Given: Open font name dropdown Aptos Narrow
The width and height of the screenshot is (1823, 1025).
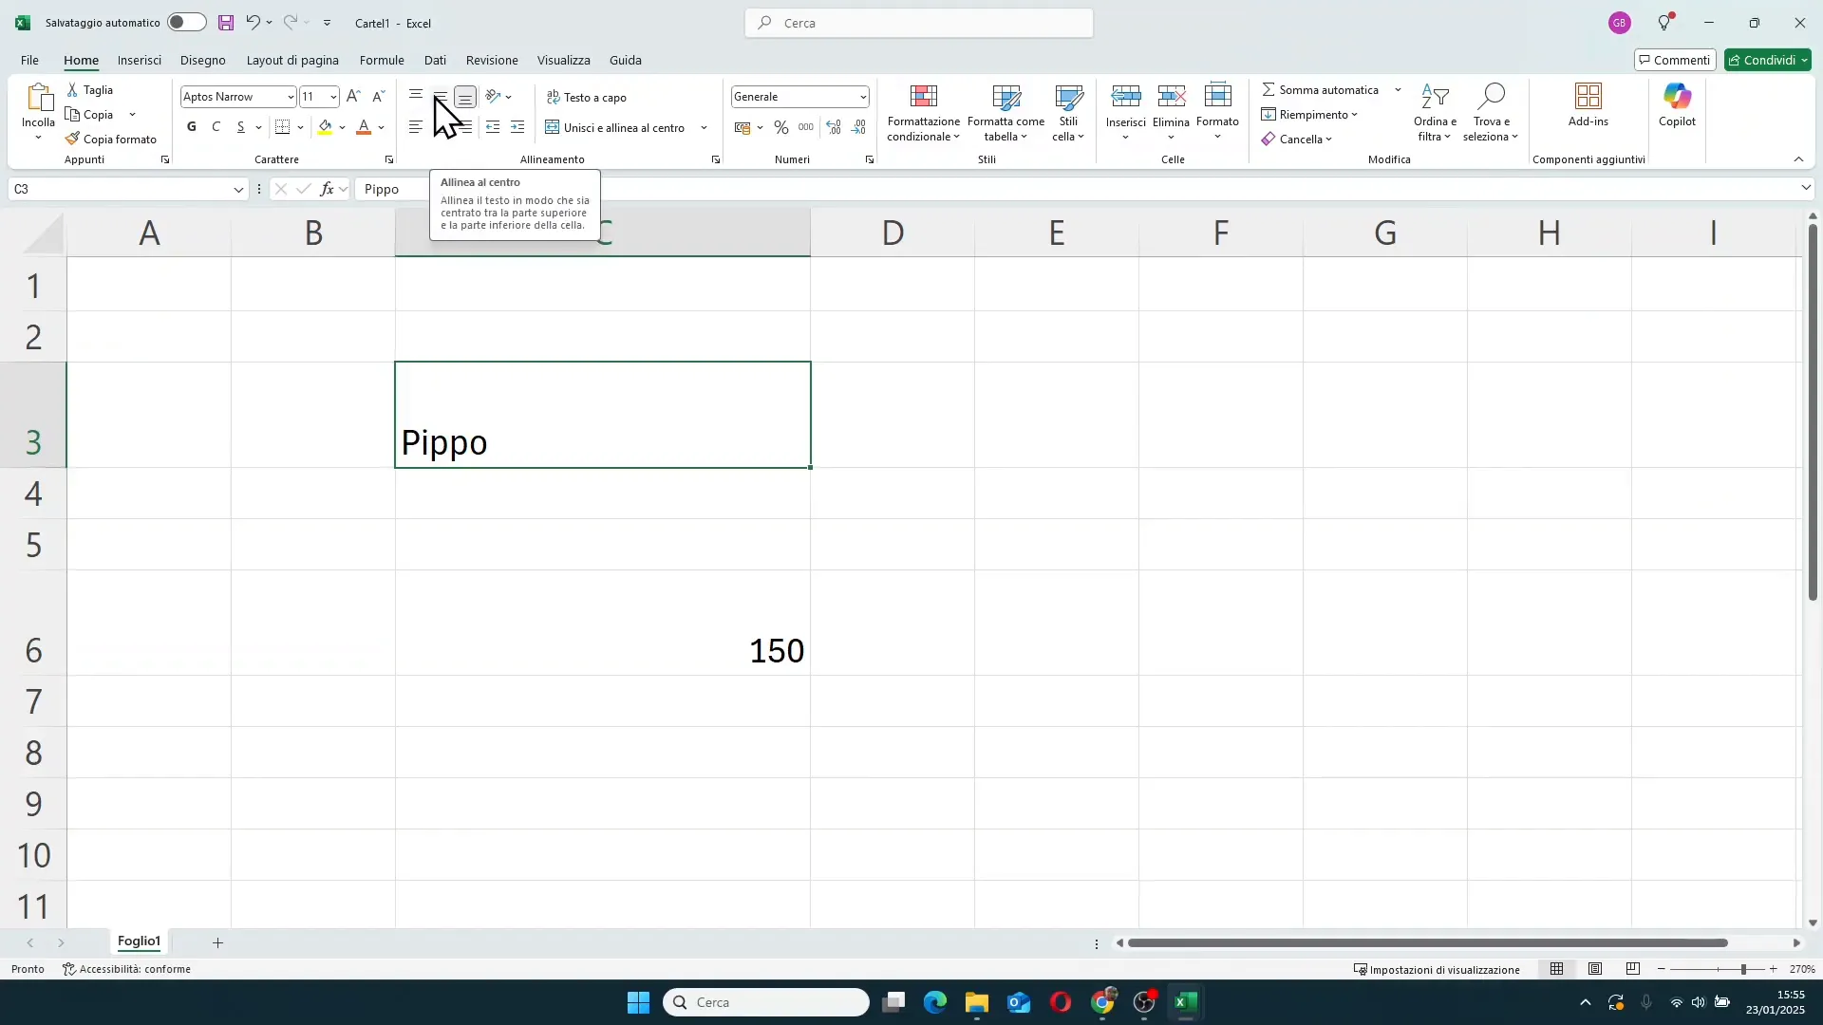Looking at the screenshot, I should [291, 97].
